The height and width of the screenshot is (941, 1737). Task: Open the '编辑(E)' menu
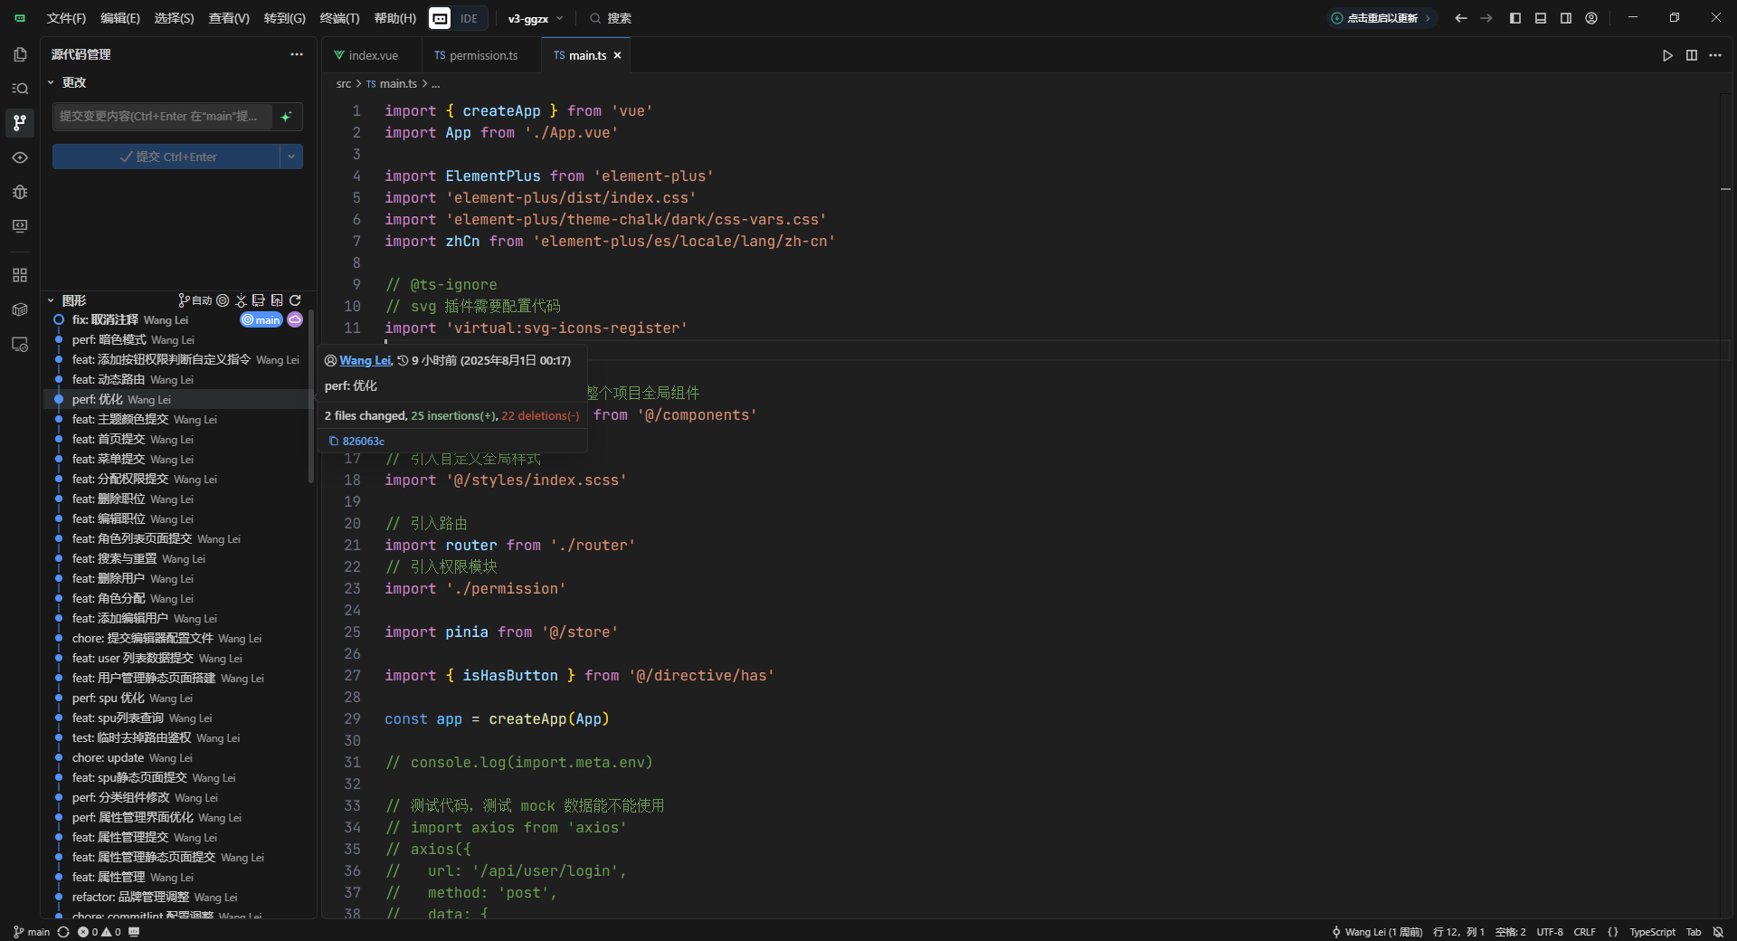pos(119,18)
